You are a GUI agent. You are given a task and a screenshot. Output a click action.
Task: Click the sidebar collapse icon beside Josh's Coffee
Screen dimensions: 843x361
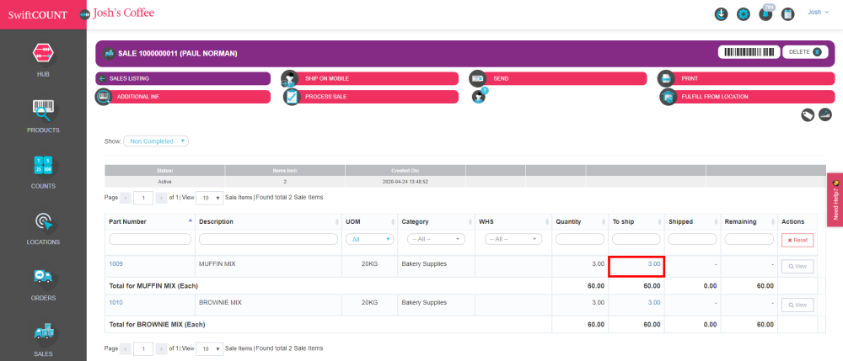pos(85,14)
